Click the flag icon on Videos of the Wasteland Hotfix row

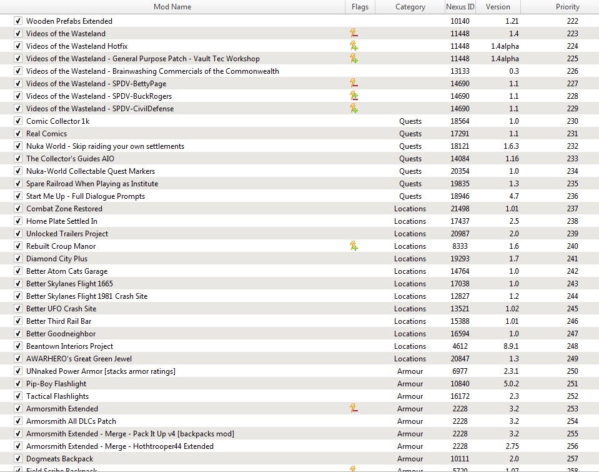pyautogui.click(x=354, y=46)
